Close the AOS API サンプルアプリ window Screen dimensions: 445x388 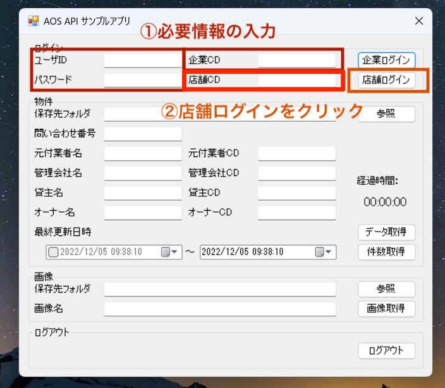point(419,21)
